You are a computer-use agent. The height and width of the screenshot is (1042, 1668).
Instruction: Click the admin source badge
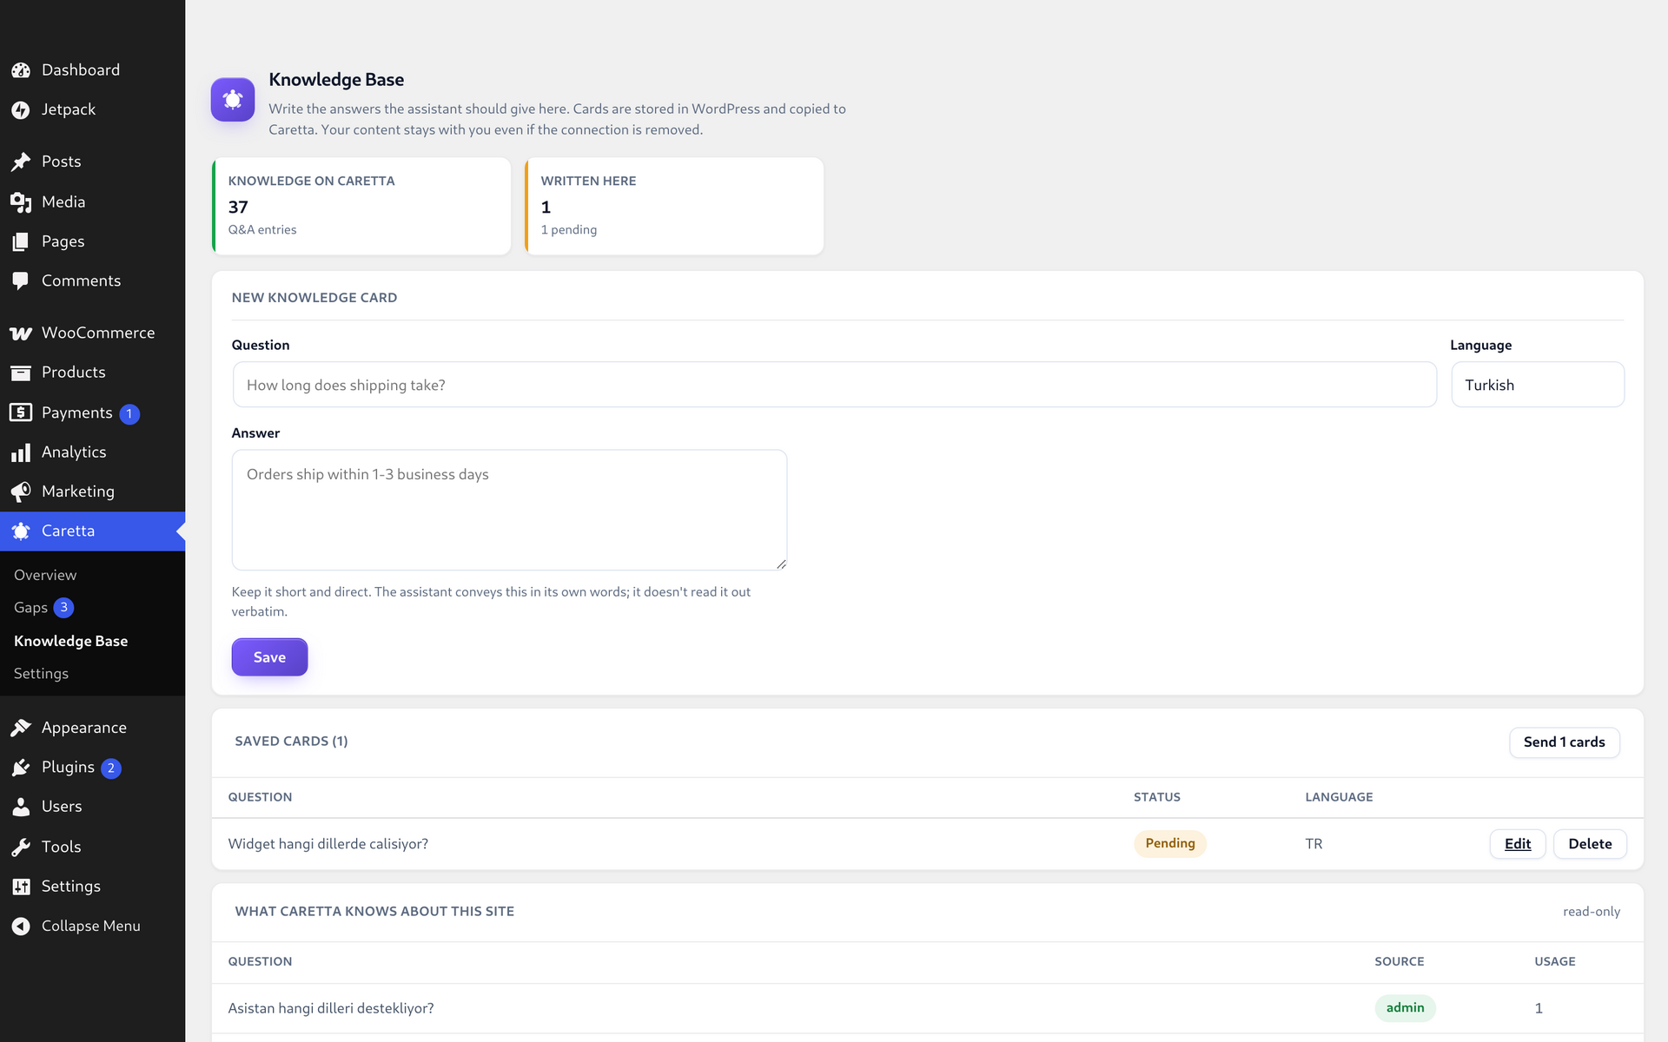(1405, 1008)
